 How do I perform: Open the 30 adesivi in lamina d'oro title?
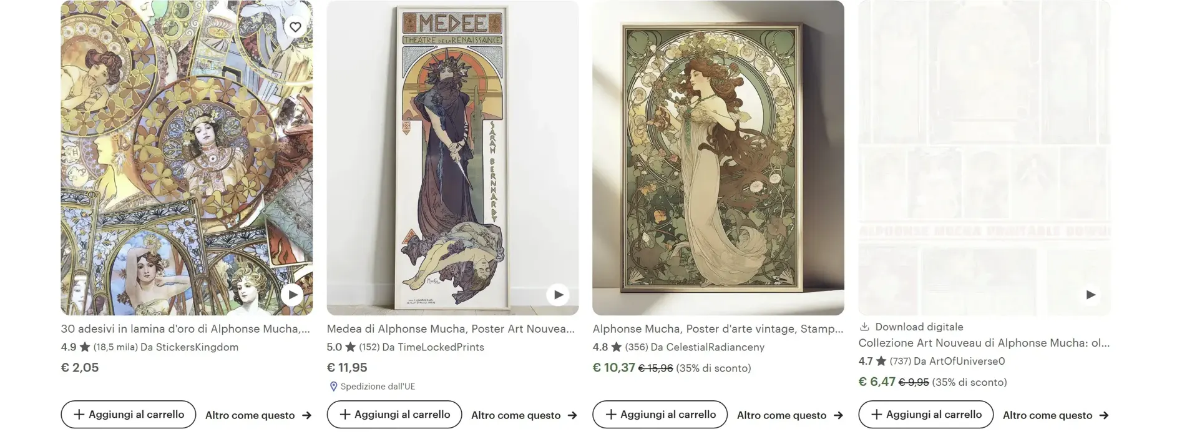pos(185,329)
